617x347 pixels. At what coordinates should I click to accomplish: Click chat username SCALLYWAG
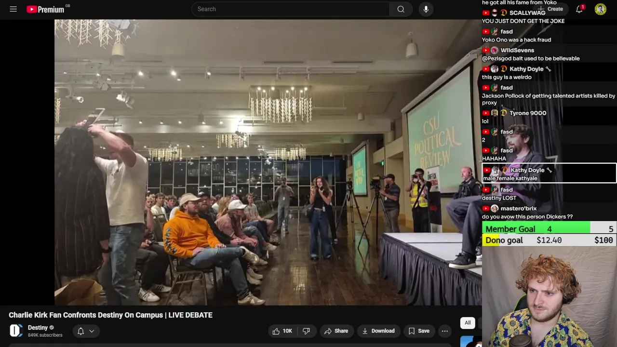[x=527, y=13]
